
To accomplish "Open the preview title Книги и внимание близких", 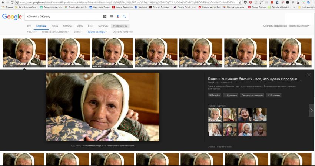I will coord(254,79).
